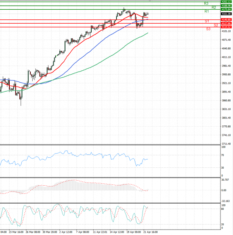The width and height of the screenshot is (233, 235).
Task: Click the 7 Apr 08:00 time label
Action: click(83, 232)
